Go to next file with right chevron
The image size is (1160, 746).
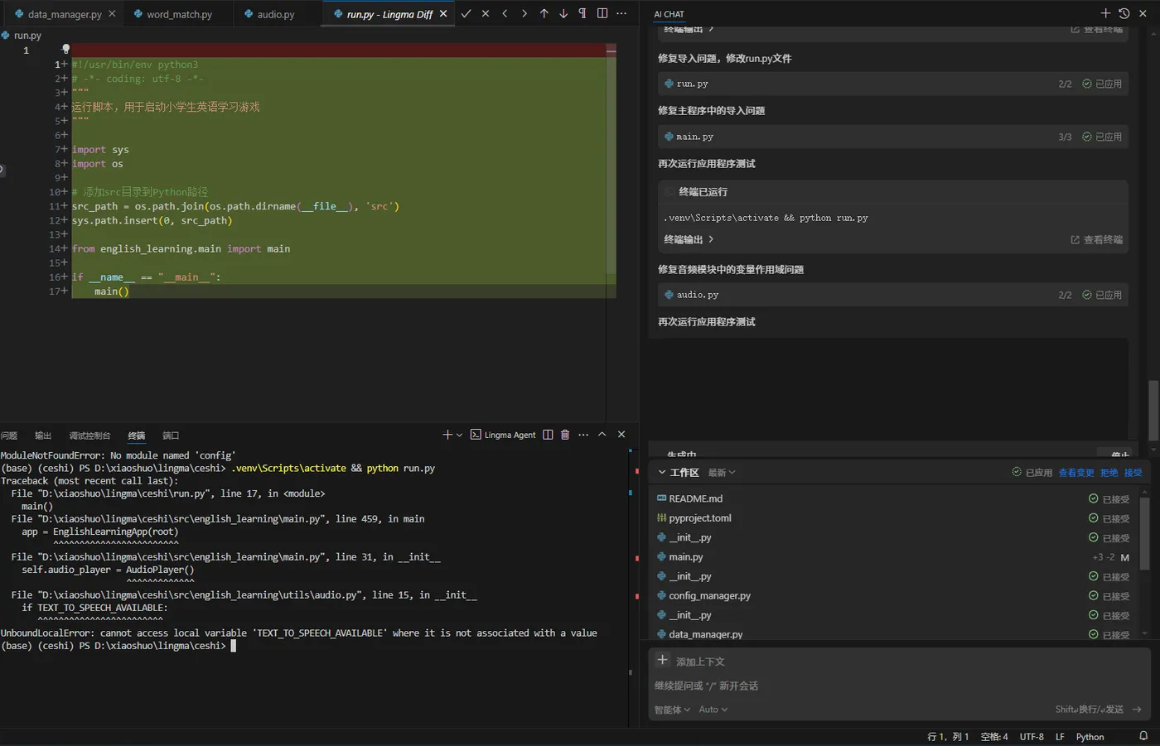tap(524, 13)
